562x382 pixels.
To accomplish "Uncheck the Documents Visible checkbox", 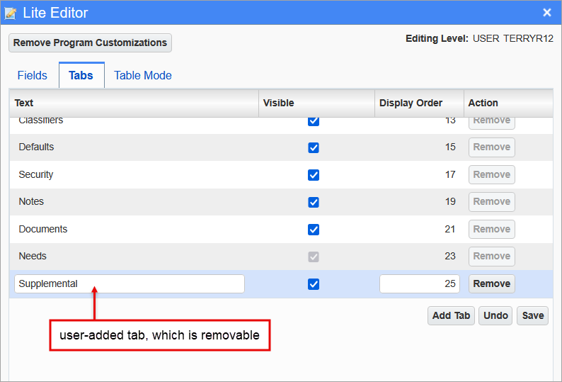I will [314, 230].
